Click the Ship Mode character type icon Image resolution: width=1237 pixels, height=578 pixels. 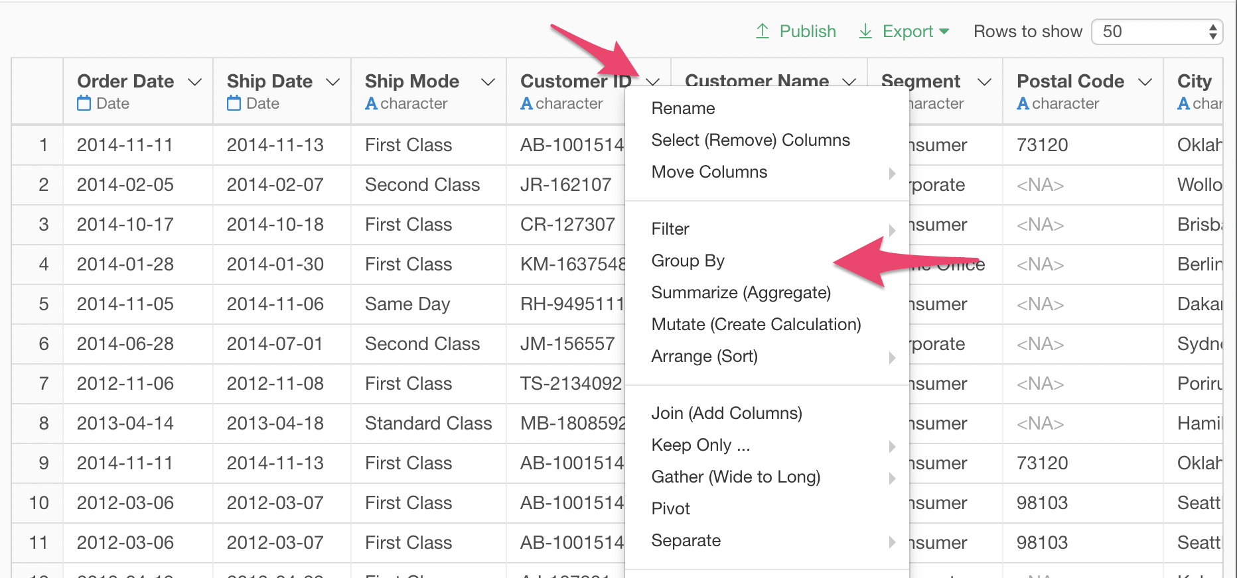[x=372, y=103]
